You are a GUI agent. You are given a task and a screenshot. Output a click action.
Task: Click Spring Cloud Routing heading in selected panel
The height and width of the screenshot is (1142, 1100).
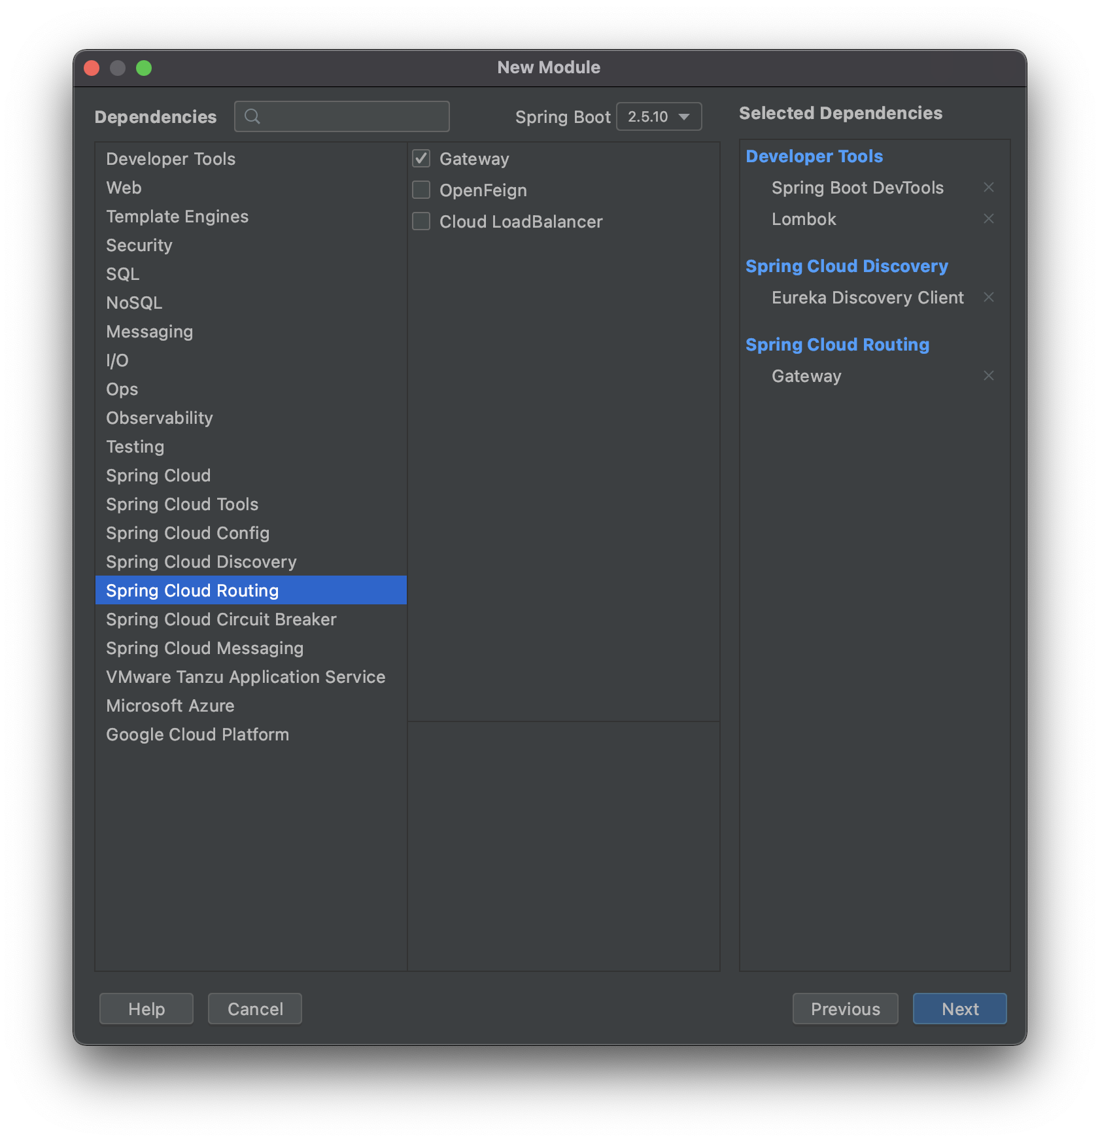[837, 345]
